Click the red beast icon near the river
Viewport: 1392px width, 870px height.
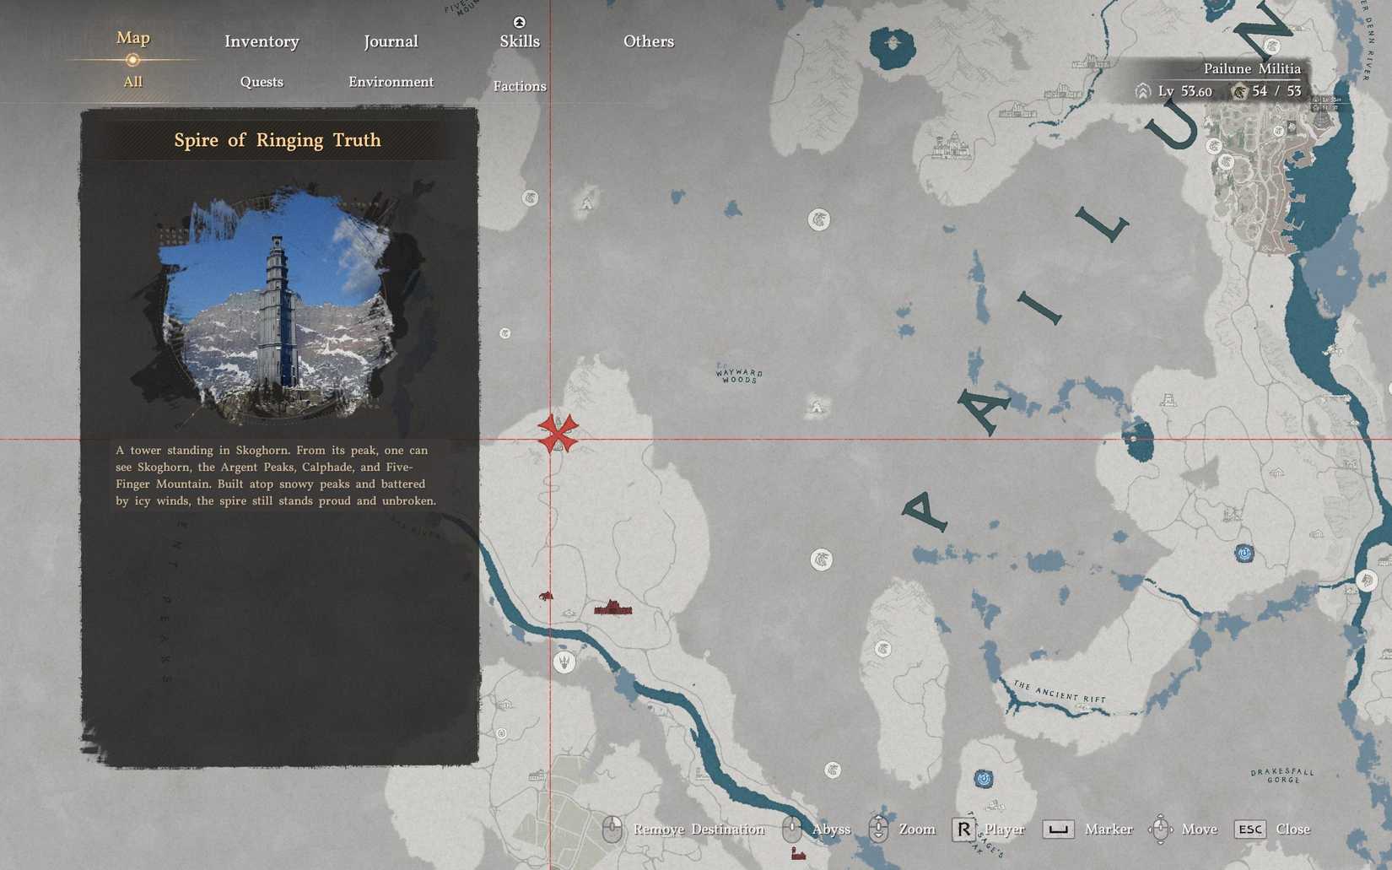pyautogui.click(x=546, y=596)
